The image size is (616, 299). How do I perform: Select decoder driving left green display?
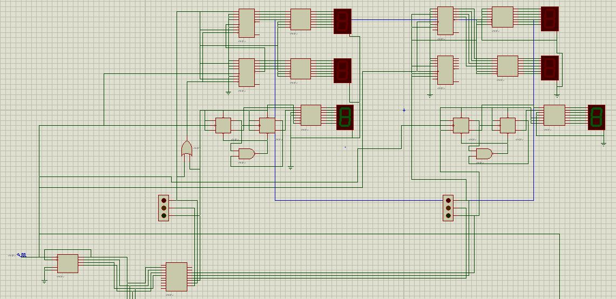311,115
